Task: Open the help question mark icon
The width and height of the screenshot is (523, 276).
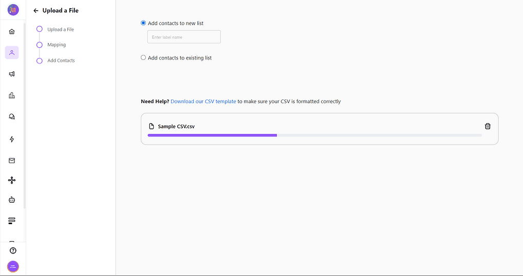Action: point(13,251)
